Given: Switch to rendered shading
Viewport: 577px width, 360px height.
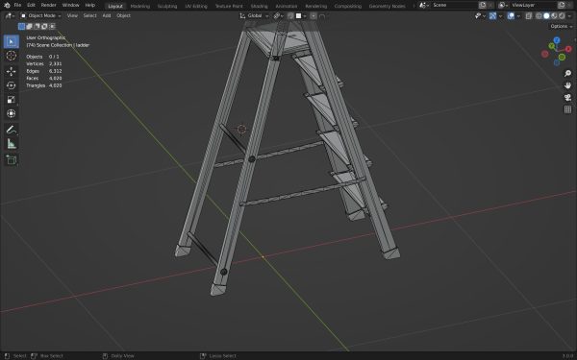Looking at the screenshot, I should [x=562, y=15].
